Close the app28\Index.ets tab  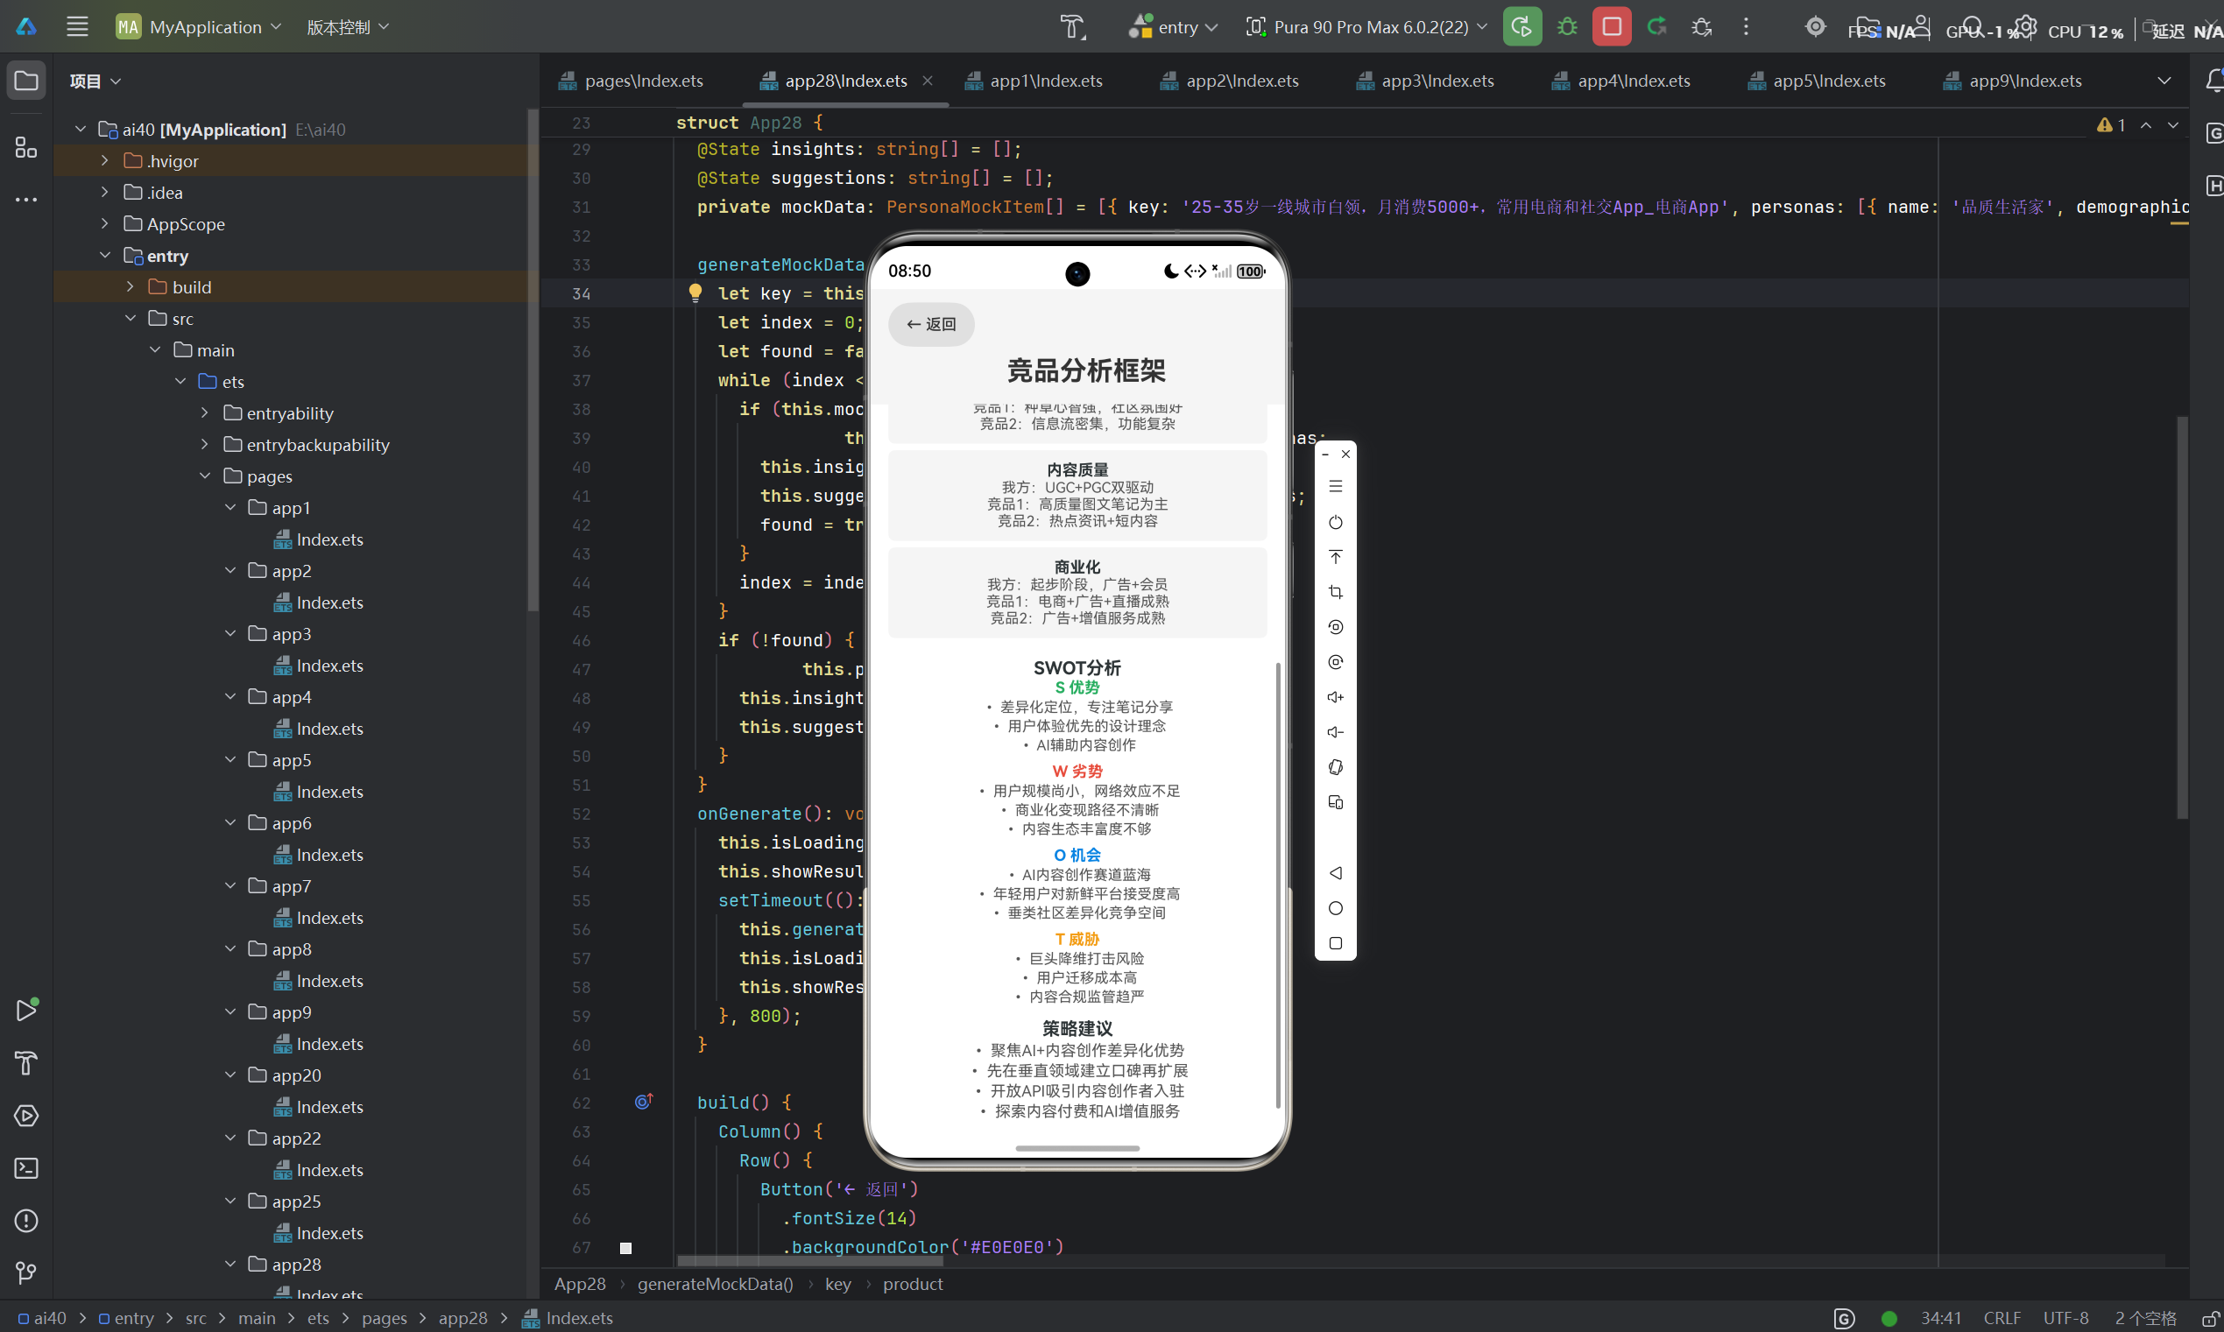927,81
